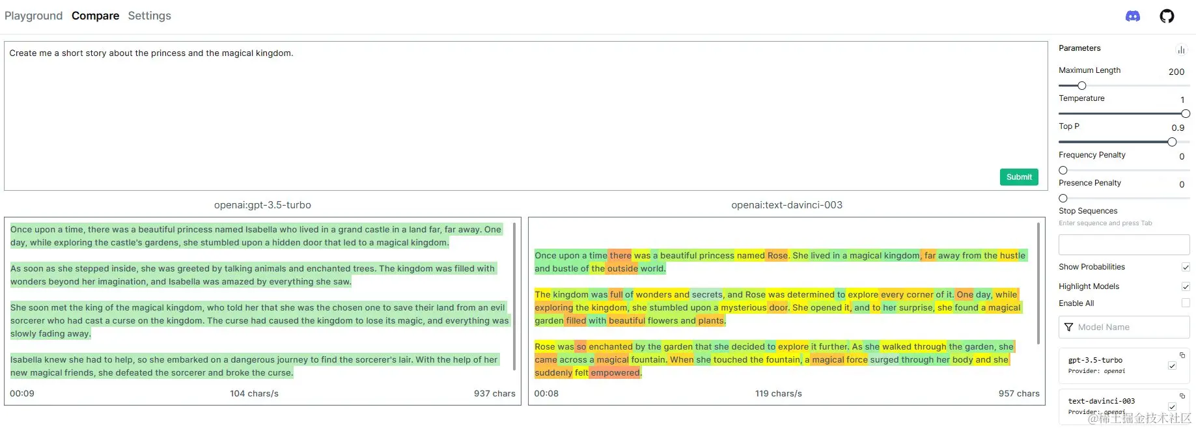
Task: Click the highlighted word 'empowered' in davinci output
Action: 615,373
